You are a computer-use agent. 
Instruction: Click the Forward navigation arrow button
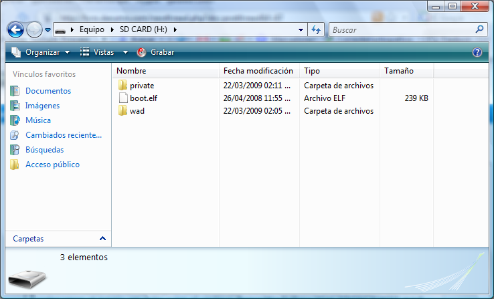tap(33, 29)
